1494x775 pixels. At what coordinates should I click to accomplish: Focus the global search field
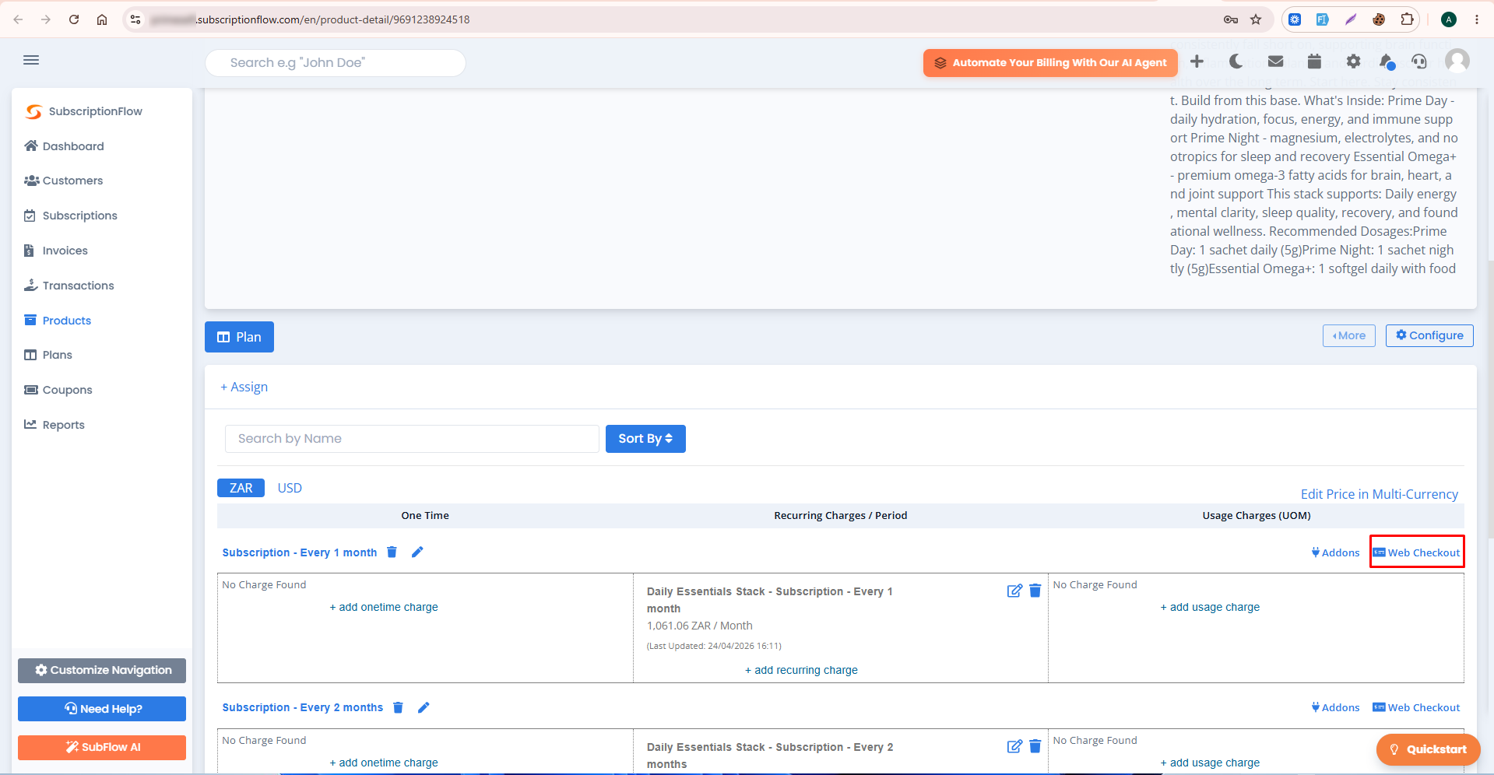pos(336,63)
